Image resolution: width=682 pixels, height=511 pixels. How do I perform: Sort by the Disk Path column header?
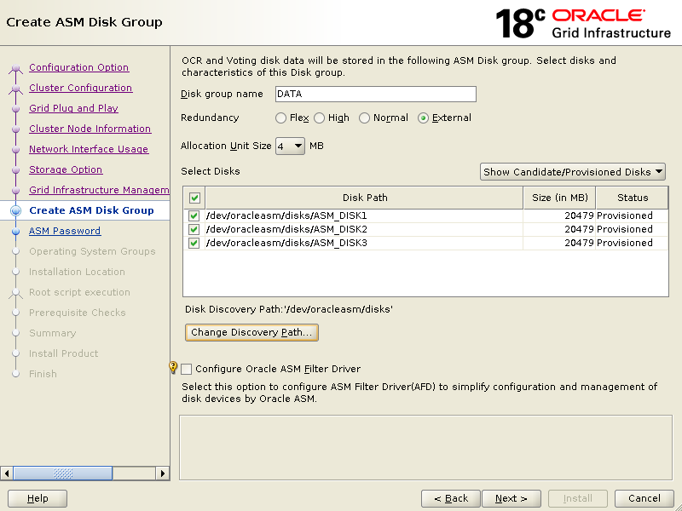[x=365, y=198]
